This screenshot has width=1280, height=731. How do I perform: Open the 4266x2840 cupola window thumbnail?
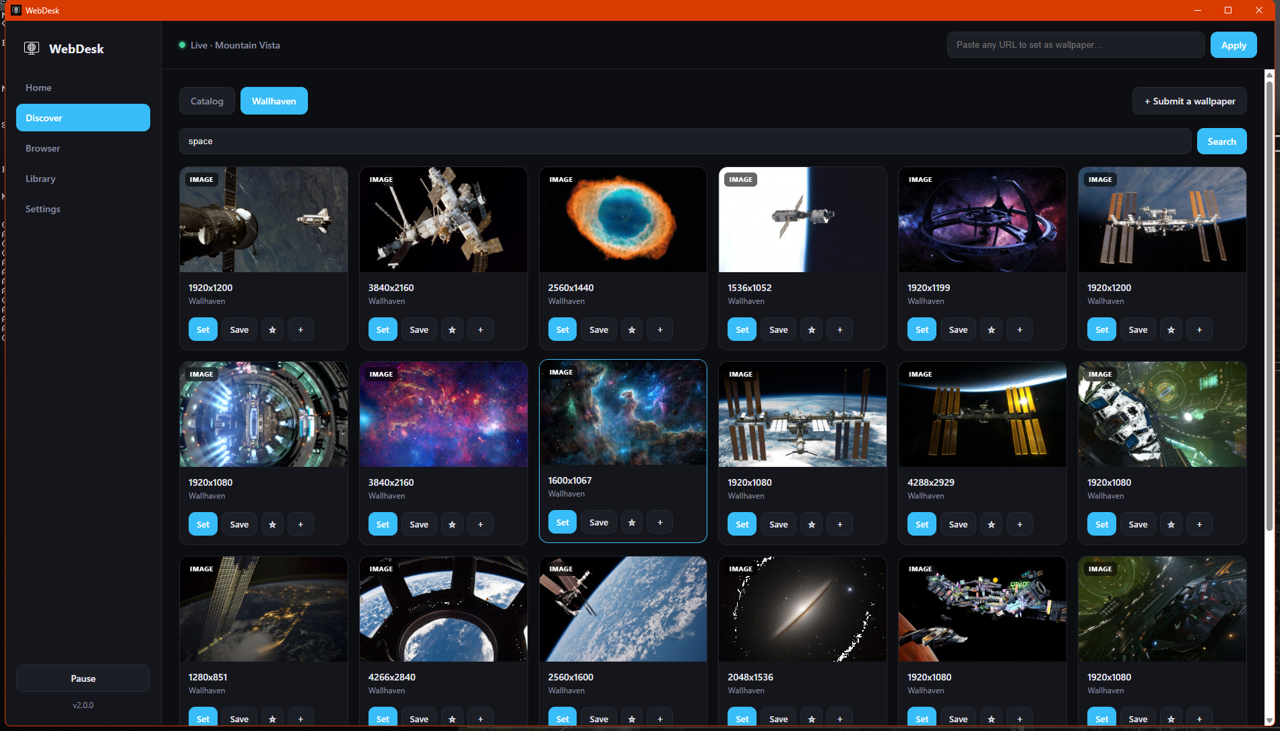click(443, 609)
